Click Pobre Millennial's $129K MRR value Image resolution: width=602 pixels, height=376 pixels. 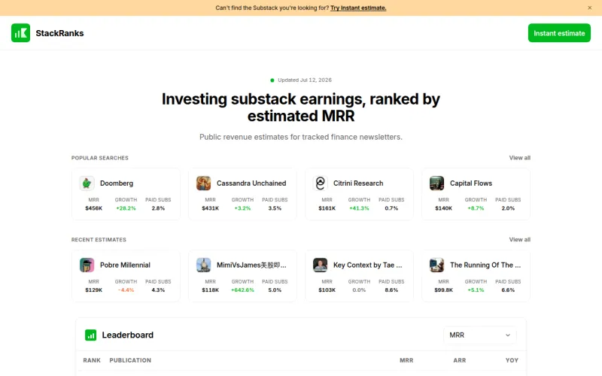point(93,290)
